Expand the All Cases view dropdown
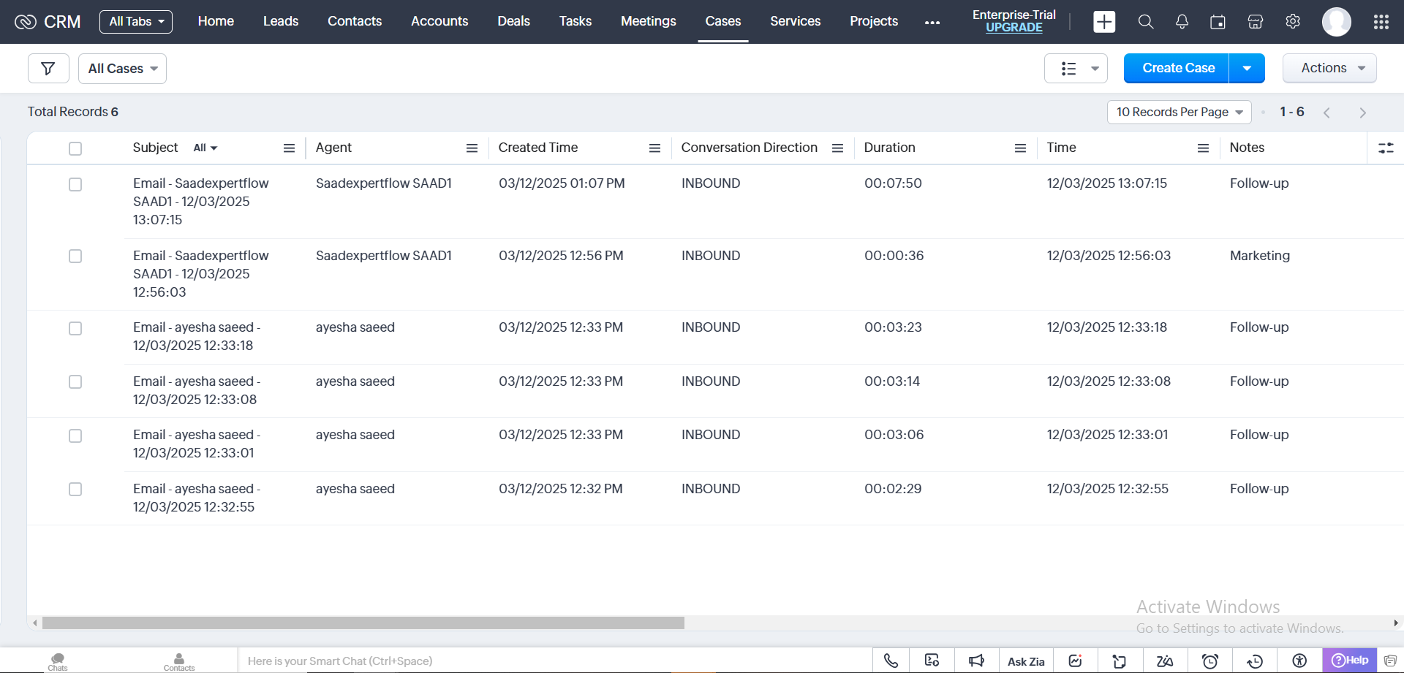 click(122, 69)
